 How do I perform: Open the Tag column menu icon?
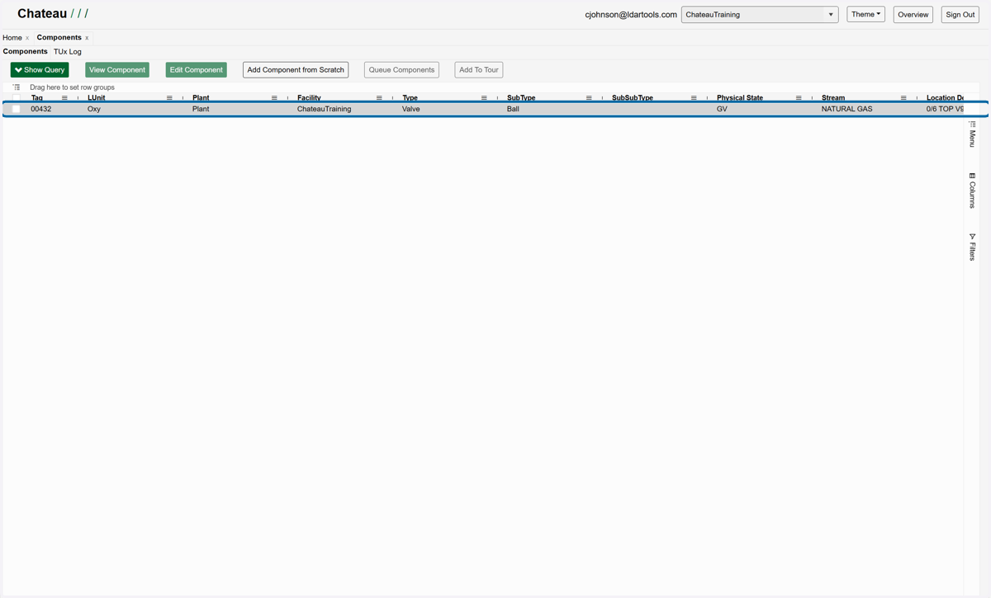[64, 98]
